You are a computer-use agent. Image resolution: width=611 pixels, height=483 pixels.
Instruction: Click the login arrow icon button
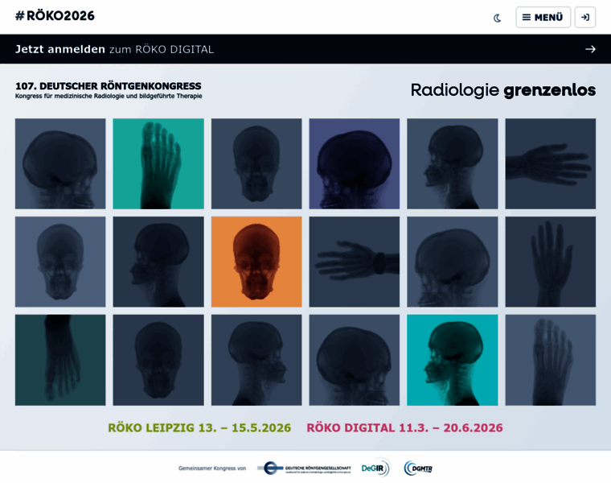585,17
